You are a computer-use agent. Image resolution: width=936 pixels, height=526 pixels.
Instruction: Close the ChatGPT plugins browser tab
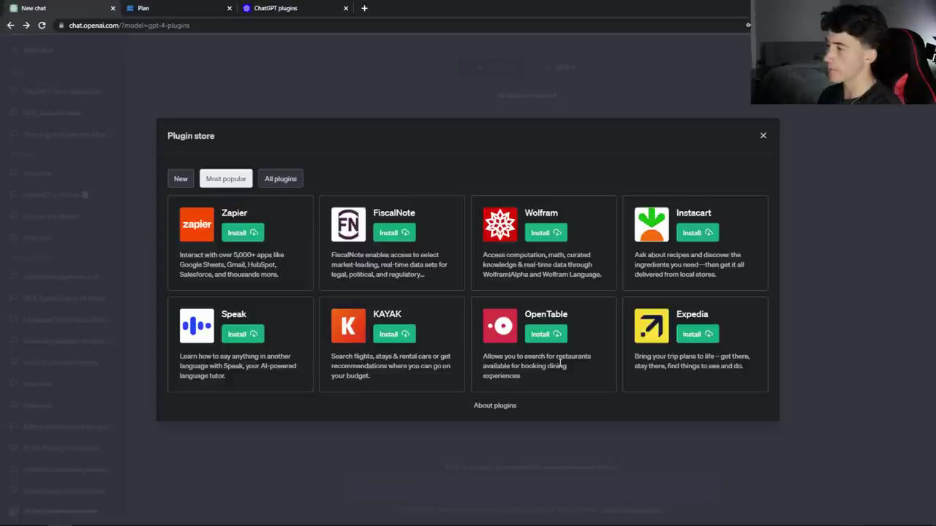(346, 8)
